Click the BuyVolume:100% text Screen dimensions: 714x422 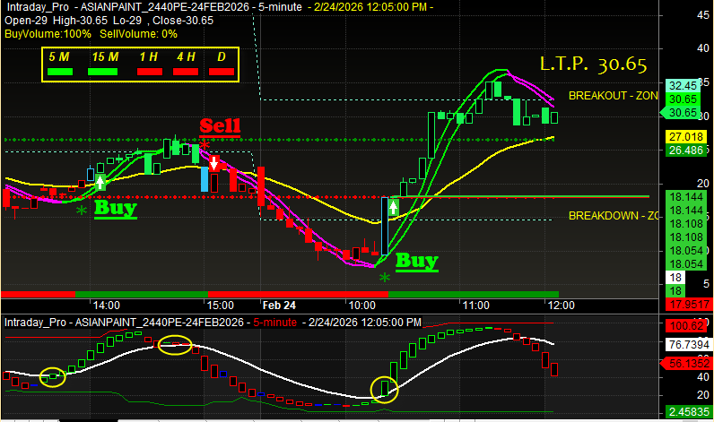pos(48,34)
